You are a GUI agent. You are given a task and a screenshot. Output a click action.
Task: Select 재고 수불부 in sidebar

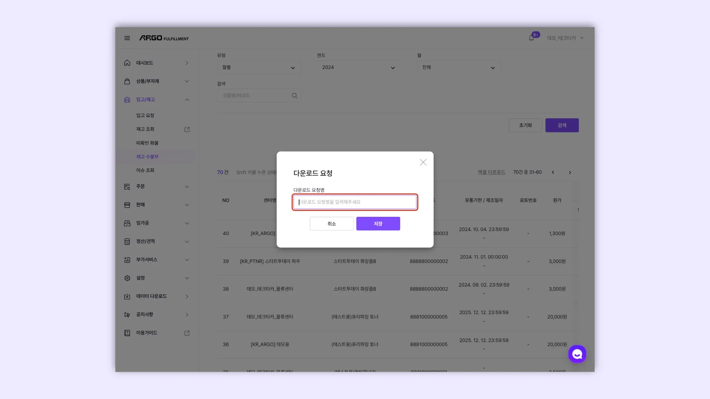pos(147,157)
